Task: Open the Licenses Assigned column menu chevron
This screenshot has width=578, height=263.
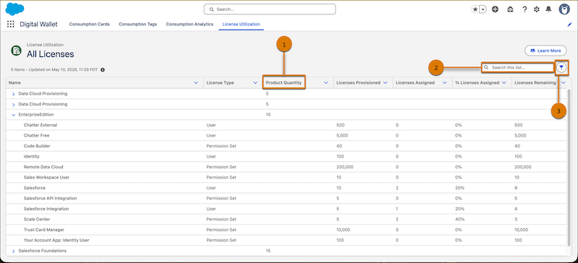Action: [444, 83]
